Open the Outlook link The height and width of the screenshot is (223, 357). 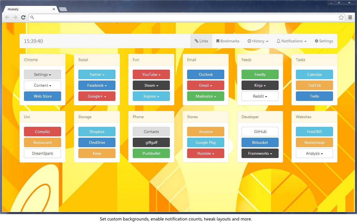click(206, 74)
